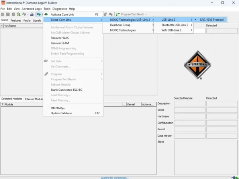Viewport: 239px width, 179px height.
Task: Switch to the Faults tab
Action: (x=27, y=20)
